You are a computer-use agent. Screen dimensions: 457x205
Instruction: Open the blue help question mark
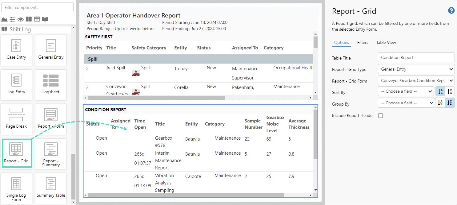pos(451,11)
